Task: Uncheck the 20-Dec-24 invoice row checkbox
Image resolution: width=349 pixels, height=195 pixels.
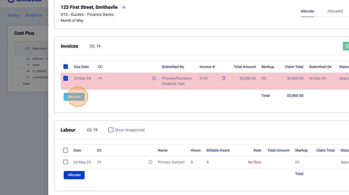Action: (x=66, y=78)
